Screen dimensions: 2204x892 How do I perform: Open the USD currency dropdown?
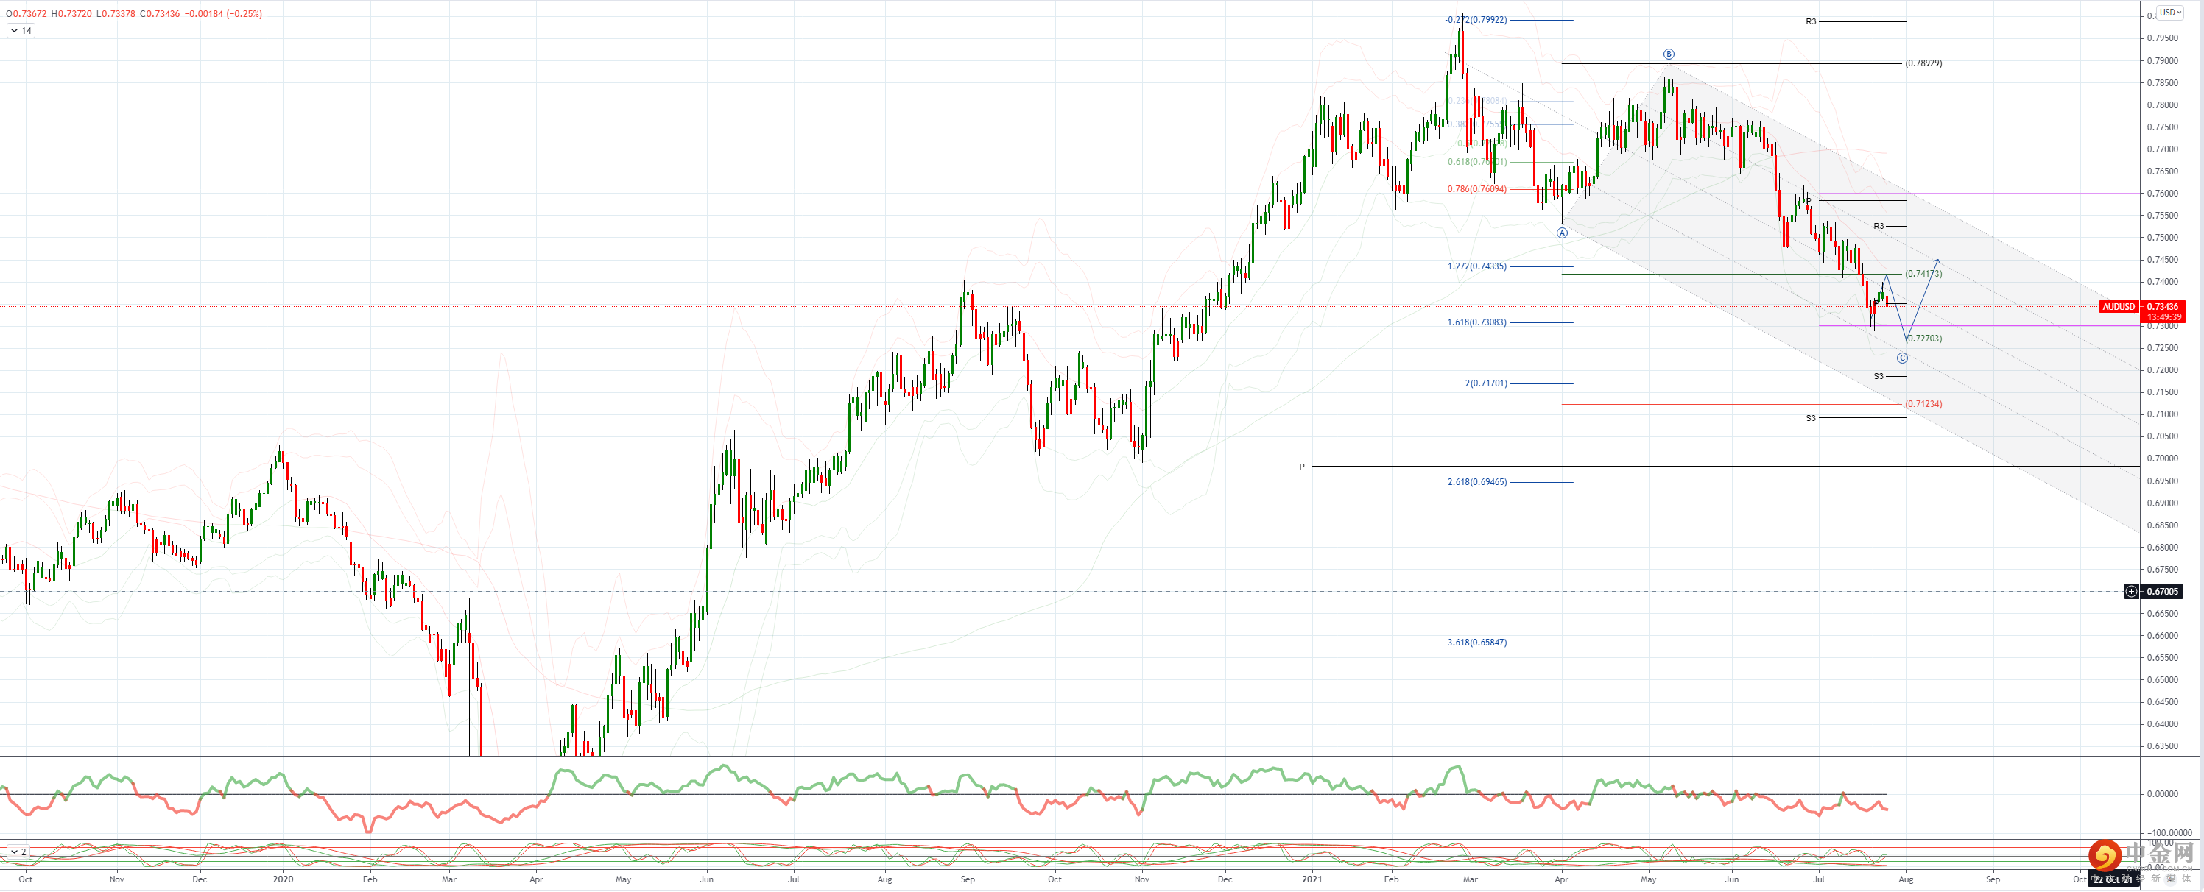(x=2171, y=12)
